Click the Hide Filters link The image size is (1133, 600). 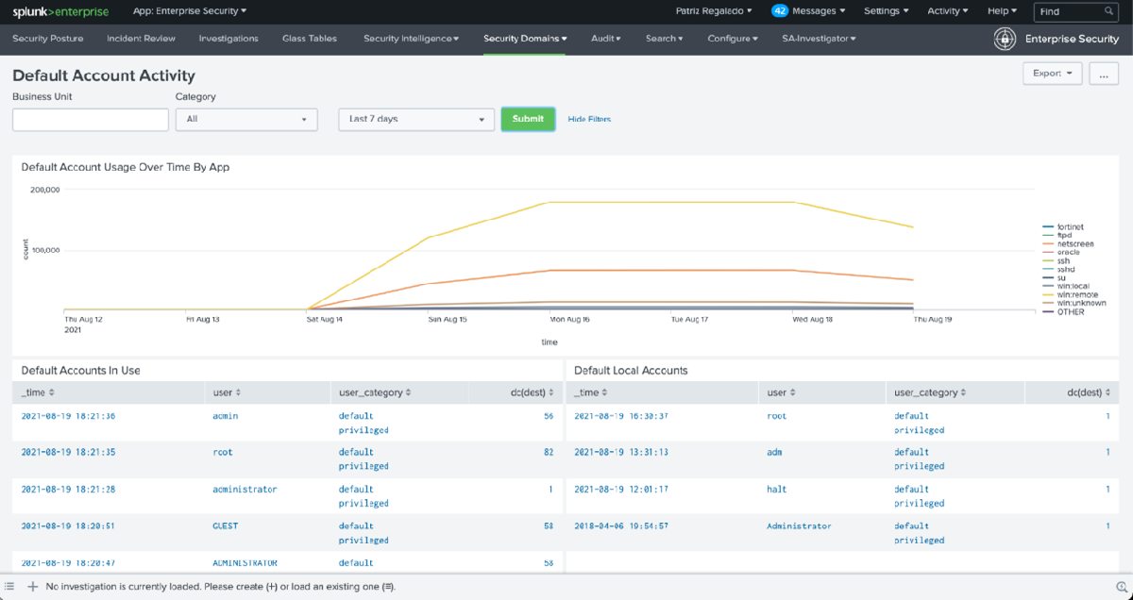(x=588, y=119)
